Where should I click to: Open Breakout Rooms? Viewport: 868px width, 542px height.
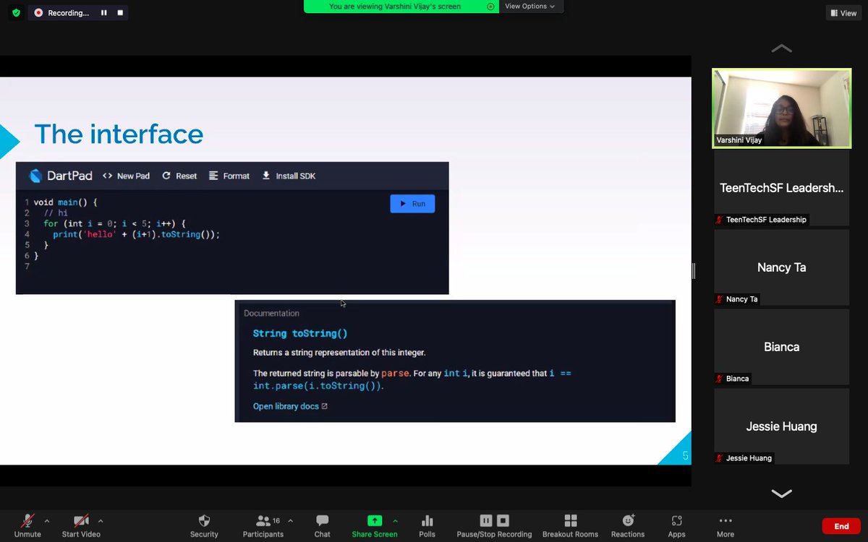point(571,525)
